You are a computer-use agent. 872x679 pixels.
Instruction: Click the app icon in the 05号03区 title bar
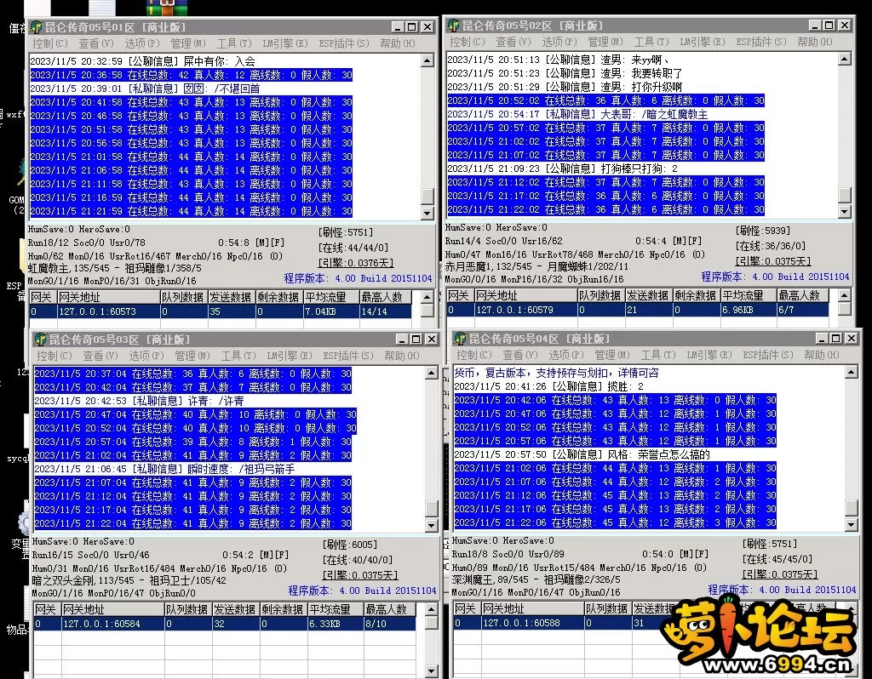(41, 339)
